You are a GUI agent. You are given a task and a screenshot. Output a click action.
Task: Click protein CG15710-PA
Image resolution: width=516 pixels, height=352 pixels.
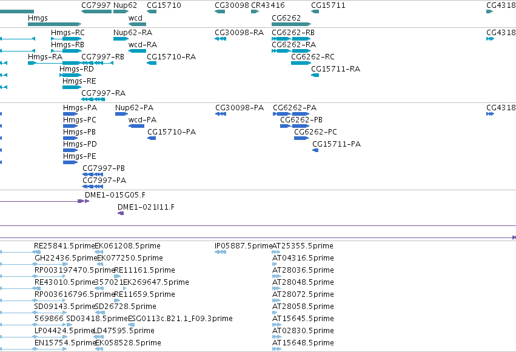pyautogui.click(x=172, y=132)
